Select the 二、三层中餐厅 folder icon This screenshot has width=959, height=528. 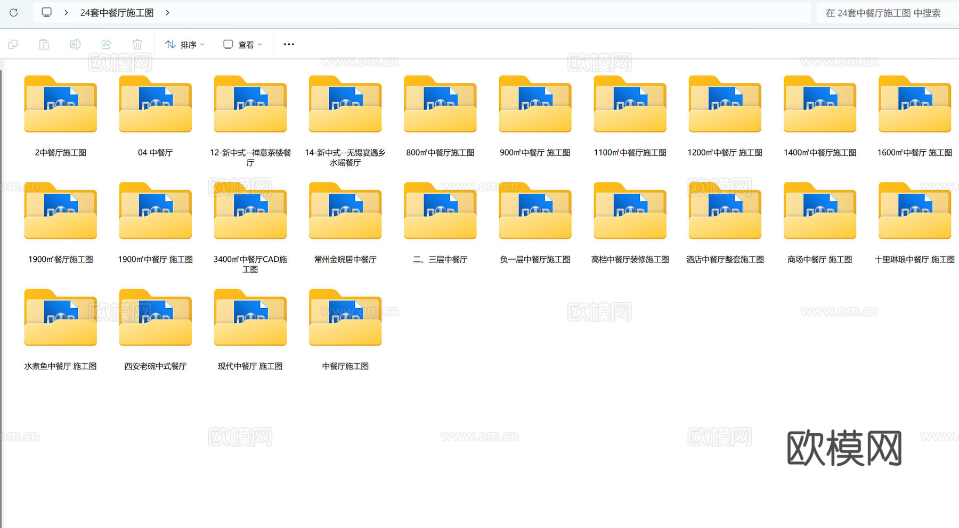(440, 211)
